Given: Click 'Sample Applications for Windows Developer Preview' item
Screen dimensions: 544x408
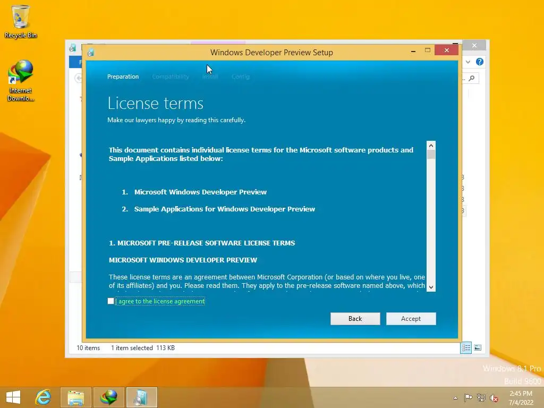Looking at the screenshot, I should pyautogui.click(x=225, y=209).
